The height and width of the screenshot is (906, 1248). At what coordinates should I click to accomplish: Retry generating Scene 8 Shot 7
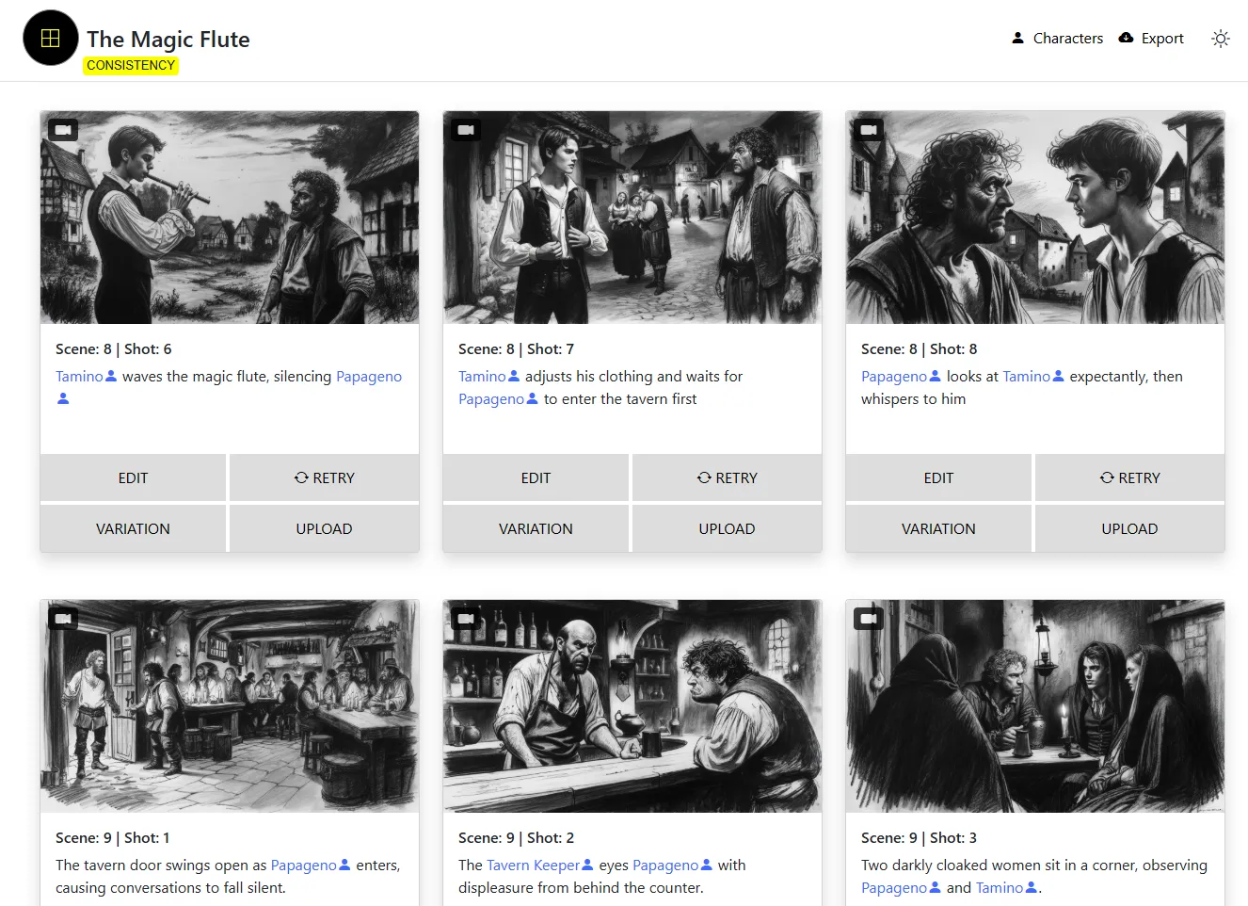(727, 478)
